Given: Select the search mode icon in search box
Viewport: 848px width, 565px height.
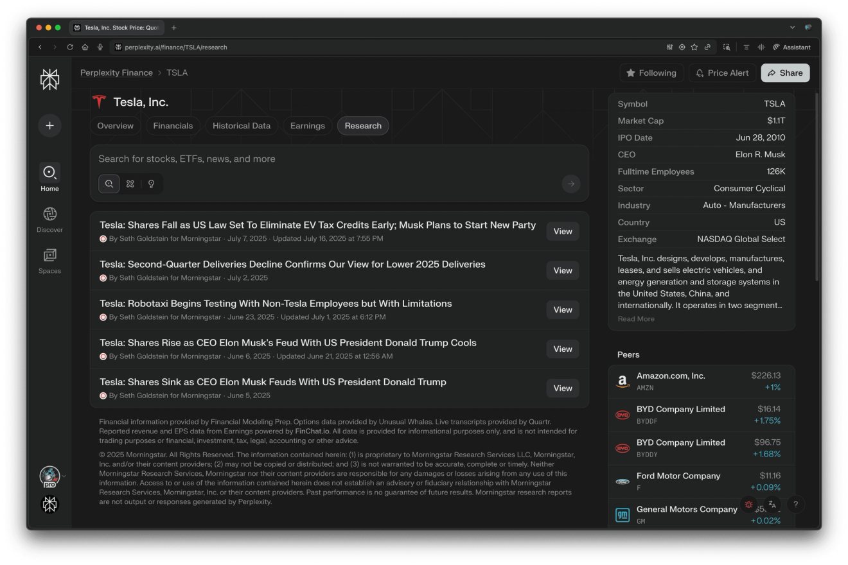Looking at the screenshot, I should tap(109, 184).
